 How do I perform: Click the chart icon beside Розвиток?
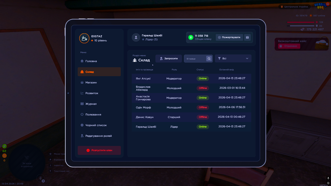[82, 93]
